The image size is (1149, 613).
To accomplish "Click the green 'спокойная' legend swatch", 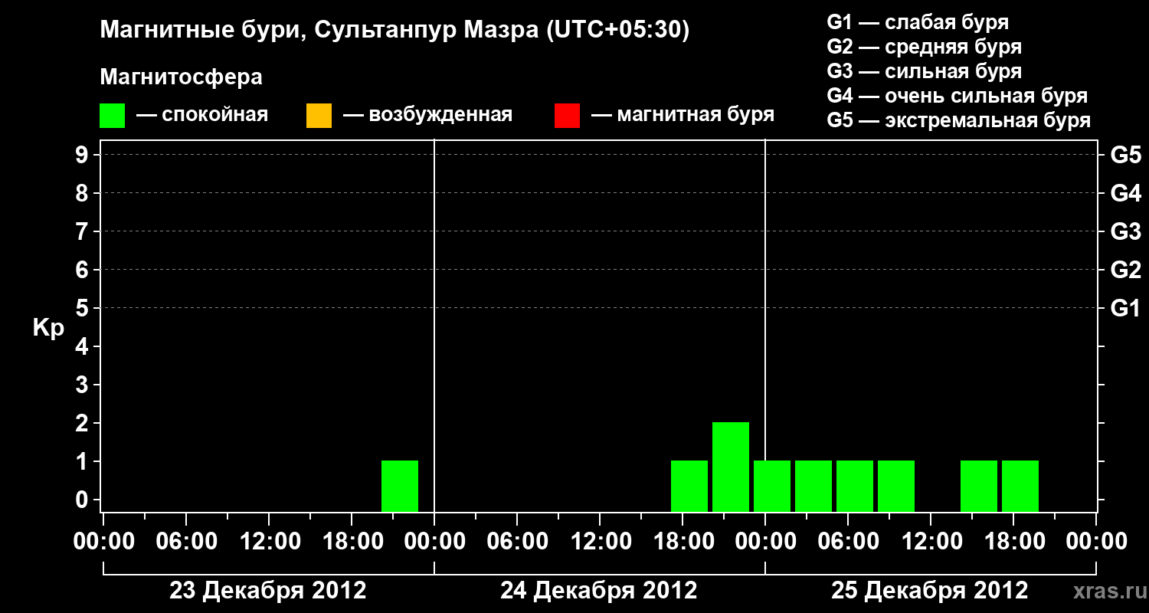I will coord(113,116).
